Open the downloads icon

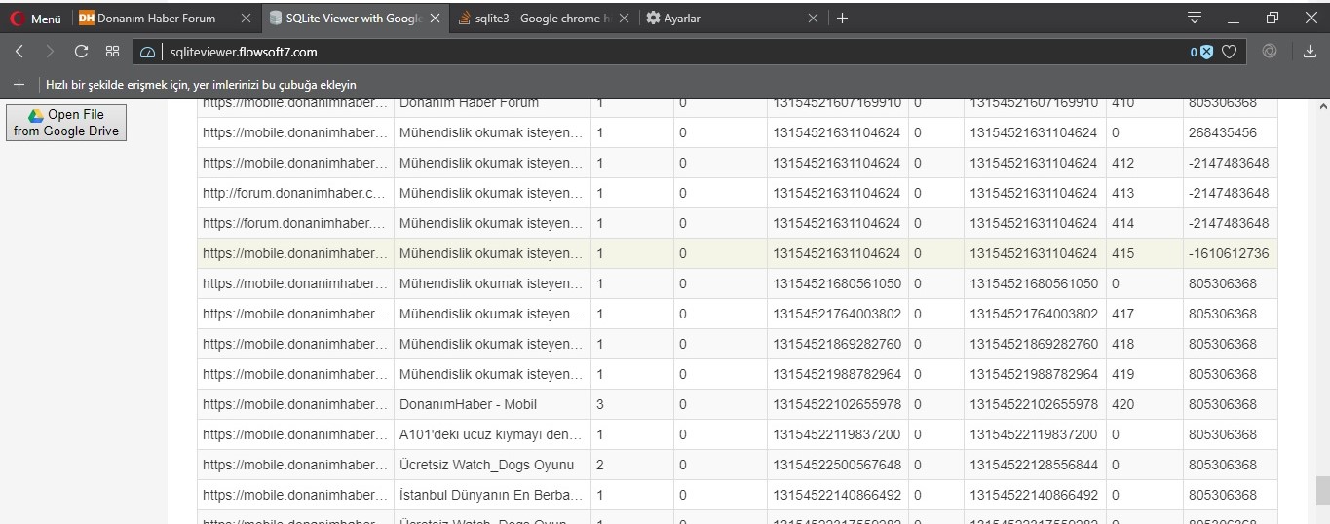pos(1310,52)
